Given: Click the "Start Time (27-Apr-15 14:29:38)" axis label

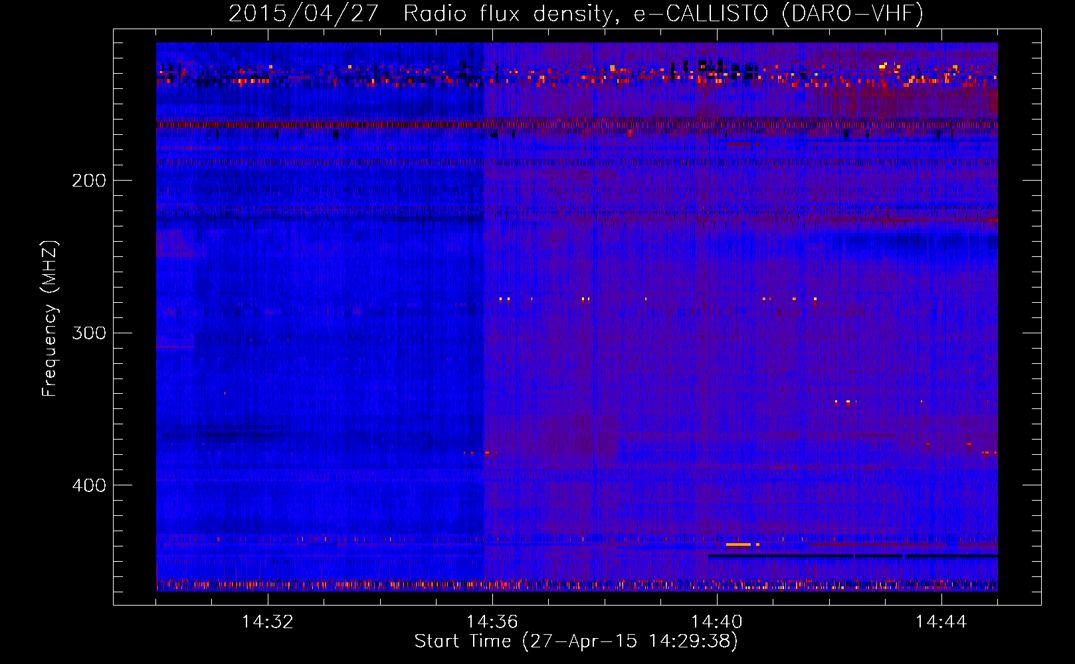Looking at the screenshot, I should [576, 641].
